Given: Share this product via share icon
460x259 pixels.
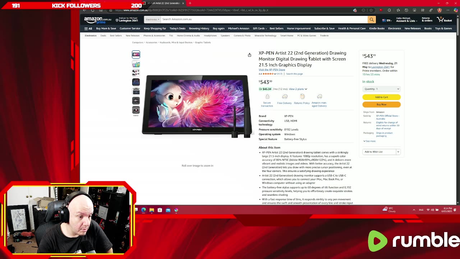Looking at the screenshot, I should pos(249,55).
